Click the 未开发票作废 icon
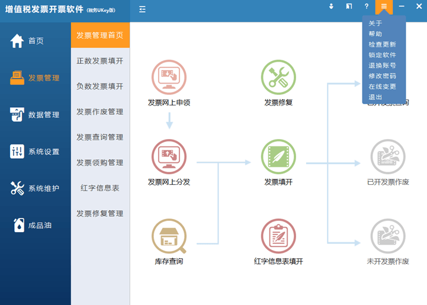Viewport: 427px width, 305px height. coord(388,236)
